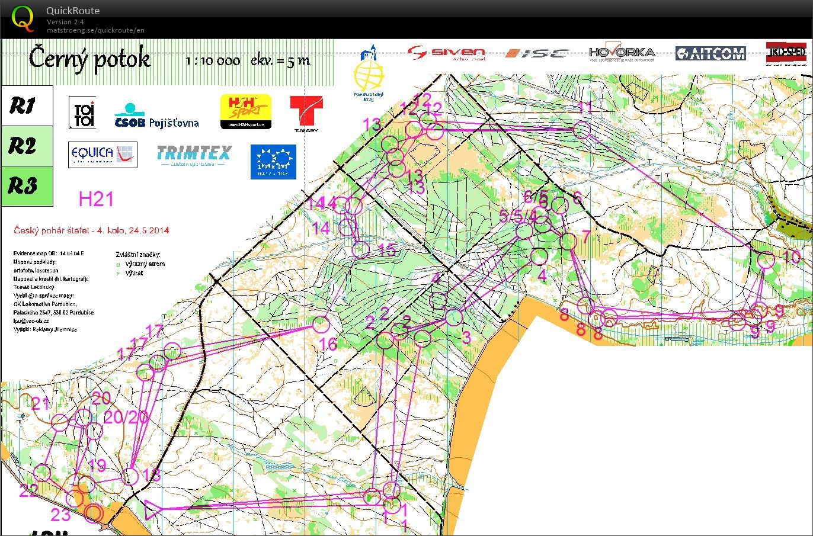Viewport: 813px width, 536px height.
Task: Click the Černý potok map title
Action: tap(89, 59)
